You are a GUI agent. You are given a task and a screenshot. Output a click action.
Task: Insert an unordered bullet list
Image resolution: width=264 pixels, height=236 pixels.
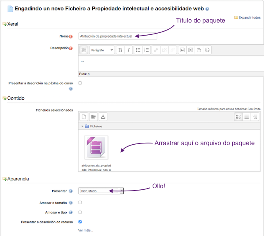pyautogui.click(x=138, y=50)
